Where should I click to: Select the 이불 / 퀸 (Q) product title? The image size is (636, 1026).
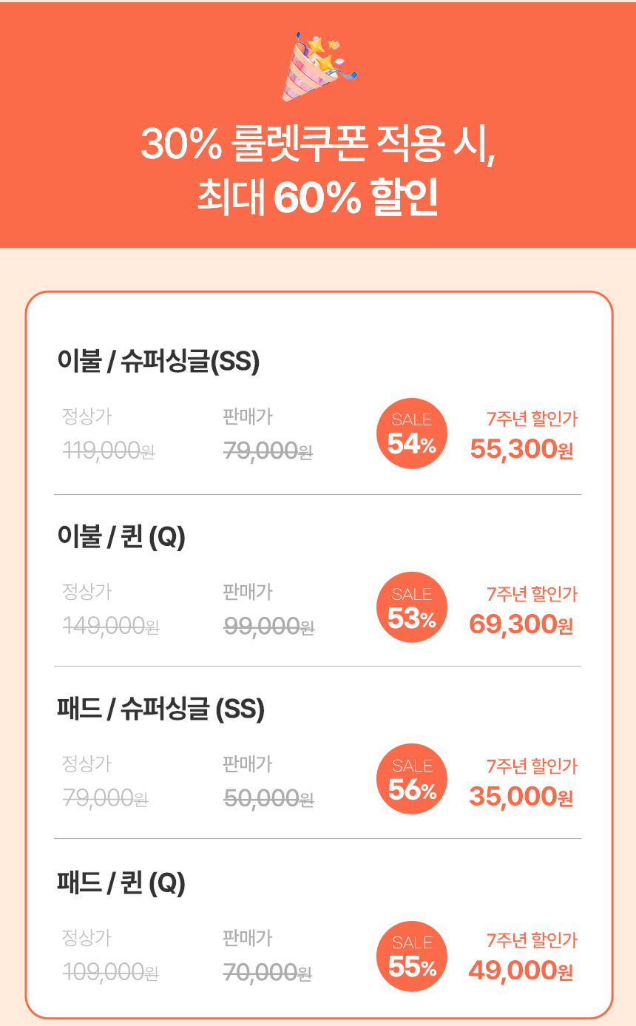click(121, 537)
